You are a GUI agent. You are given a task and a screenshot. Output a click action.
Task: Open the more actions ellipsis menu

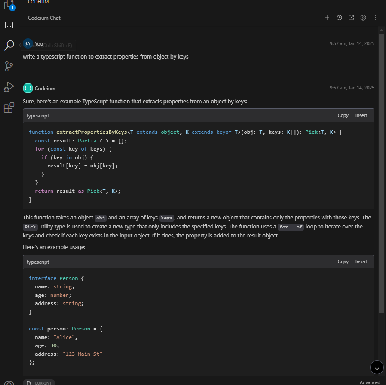click(375, 18)
